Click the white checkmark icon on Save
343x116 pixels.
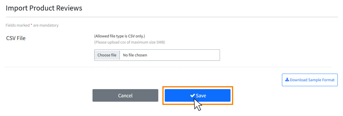pos(193,95)
